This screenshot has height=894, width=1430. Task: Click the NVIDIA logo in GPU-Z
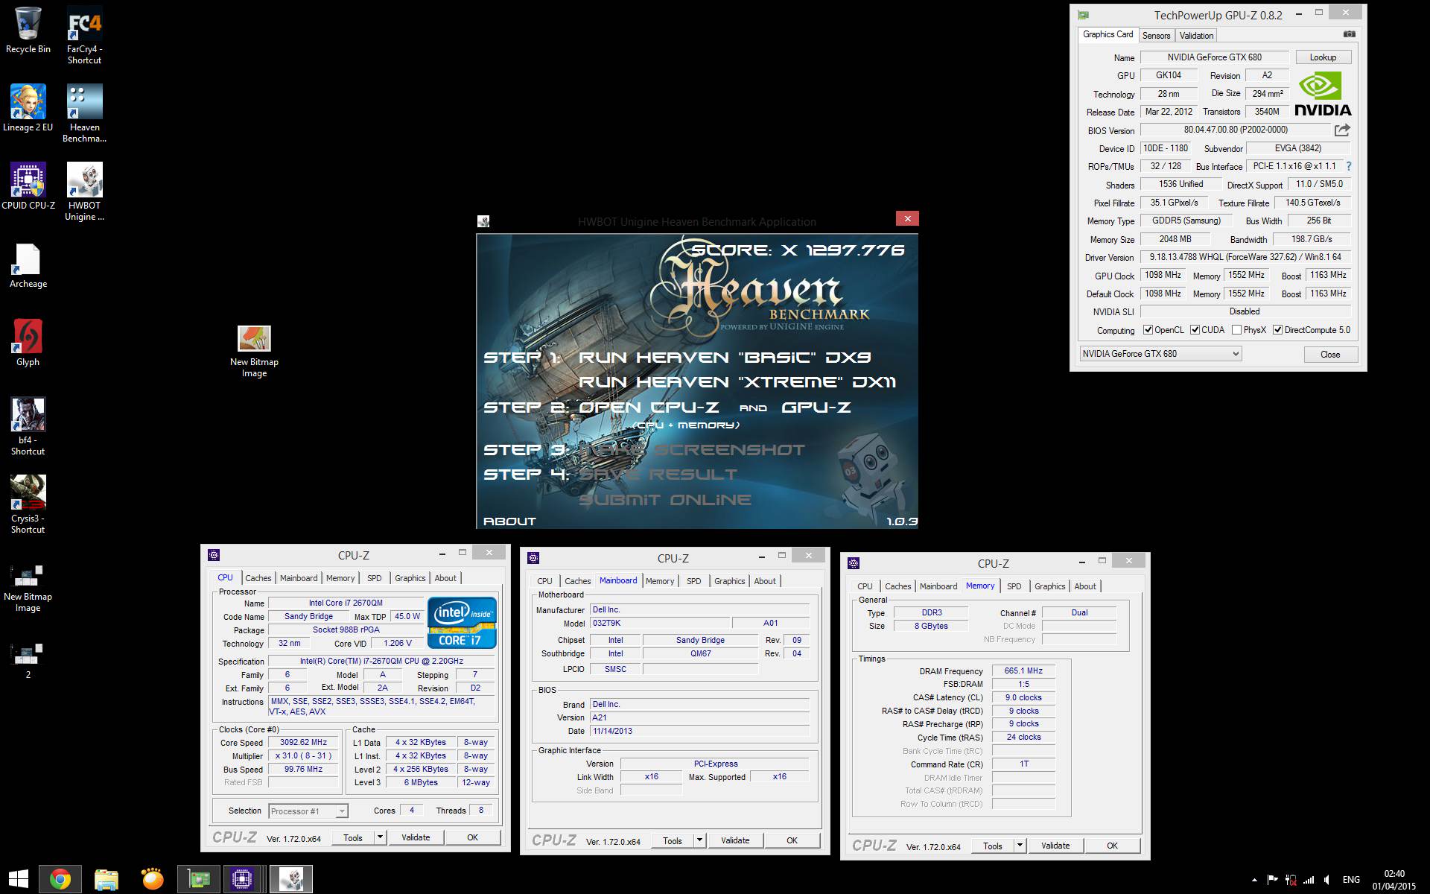point(1323,94)
